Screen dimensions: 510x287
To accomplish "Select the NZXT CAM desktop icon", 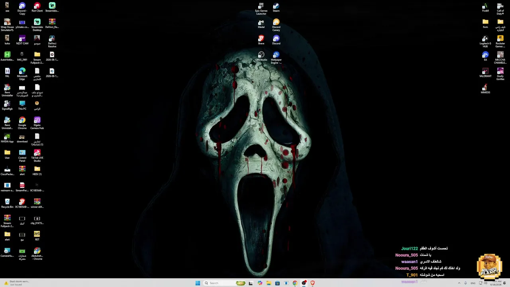I will point(22,40).
